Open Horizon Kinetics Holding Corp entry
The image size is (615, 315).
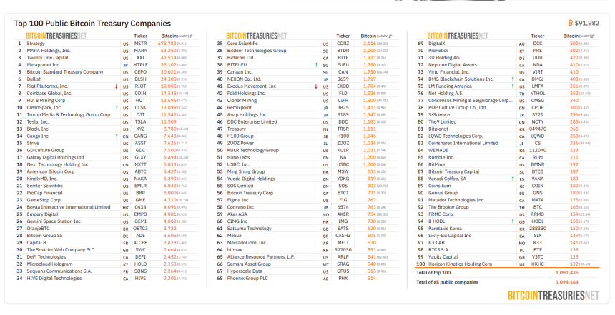pos(466,264)
